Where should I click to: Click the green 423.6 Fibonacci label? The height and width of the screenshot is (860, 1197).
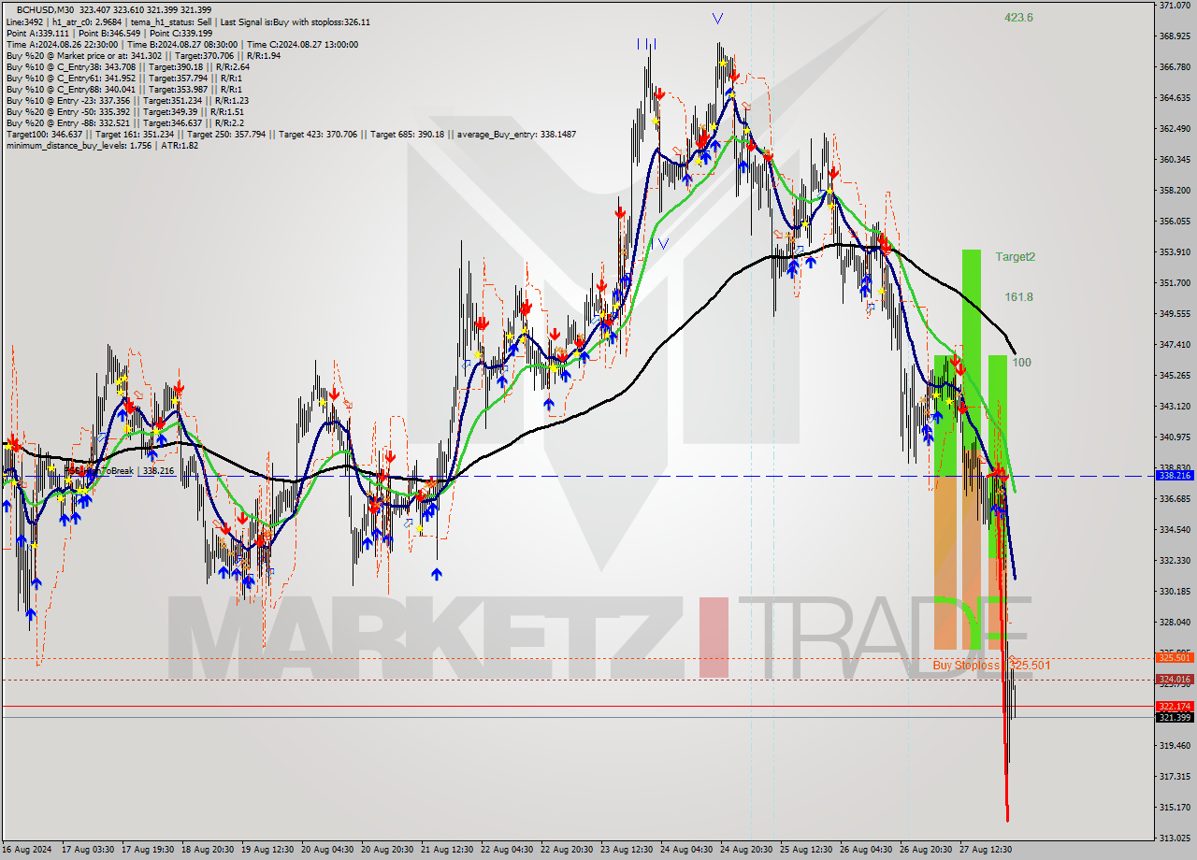[x=1018, y=17]
